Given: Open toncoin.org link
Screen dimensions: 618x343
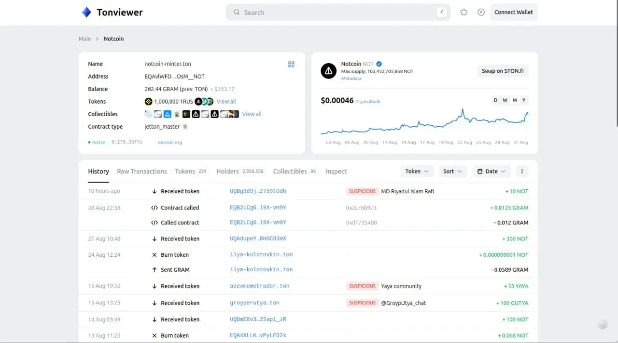Looking at the screenshot, I should 169,143.
